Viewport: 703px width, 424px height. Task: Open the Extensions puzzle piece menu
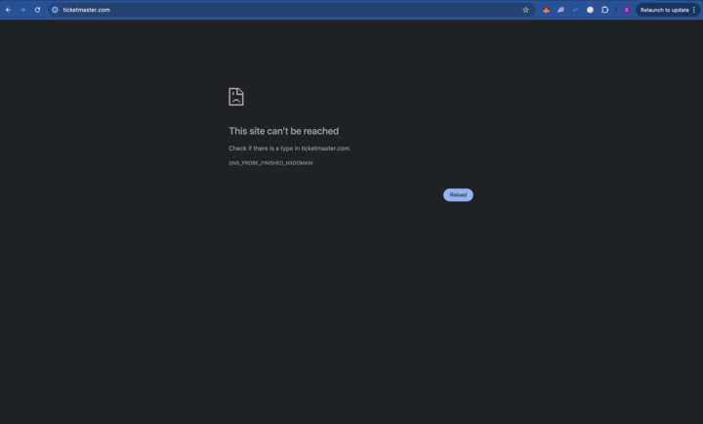604,10
